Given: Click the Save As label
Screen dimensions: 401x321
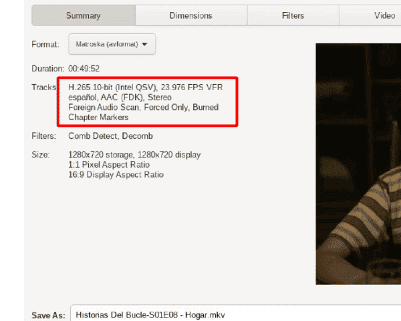Looking at the screenshot, I should 48,316.
